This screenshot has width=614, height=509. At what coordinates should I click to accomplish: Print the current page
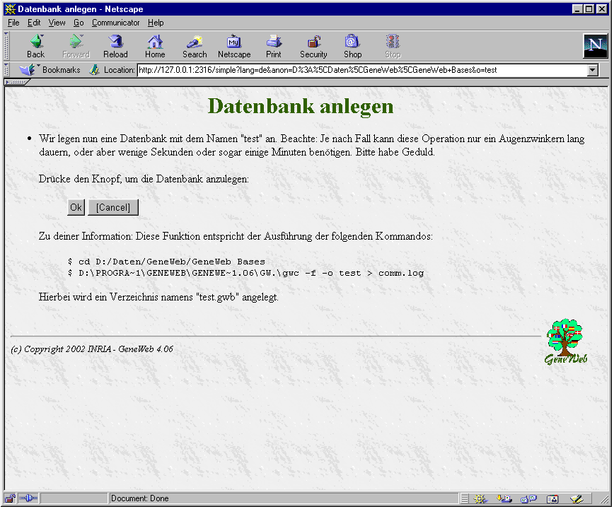coord(274,47)
